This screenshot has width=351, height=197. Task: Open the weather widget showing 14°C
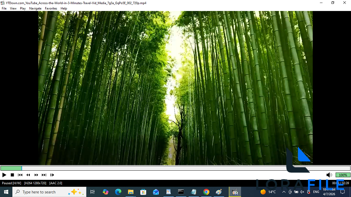point(268,192)
